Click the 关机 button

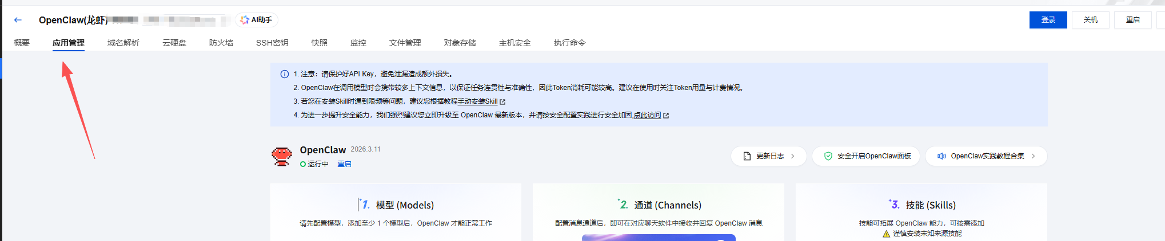tap(1091, 20)
